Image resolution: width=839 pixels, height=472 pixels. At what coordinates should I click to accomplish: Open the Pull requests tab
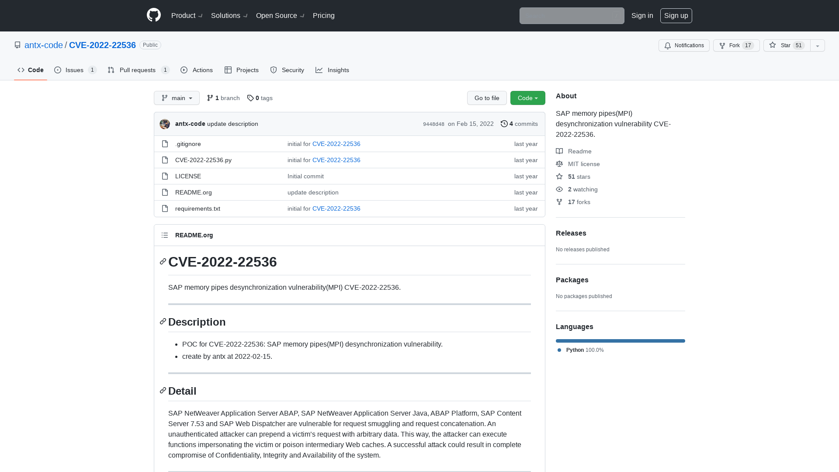[x=139, y=70]
